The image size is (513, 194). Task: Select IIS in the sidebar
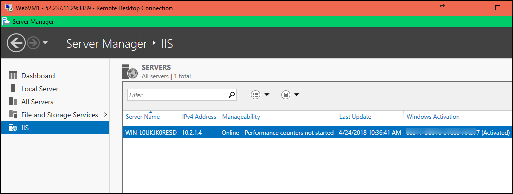coord(55,127)
